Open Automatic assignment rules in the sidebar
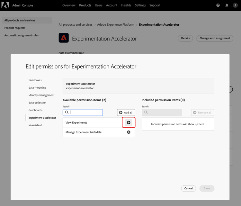The image size is (241, 206). coord(21,35)
